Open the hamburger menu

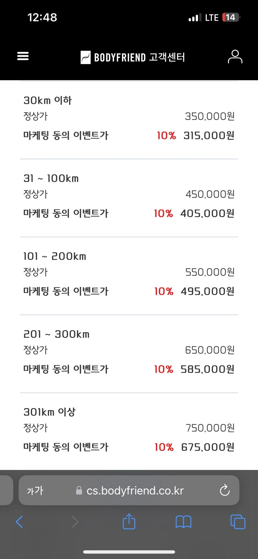(23, 57)
